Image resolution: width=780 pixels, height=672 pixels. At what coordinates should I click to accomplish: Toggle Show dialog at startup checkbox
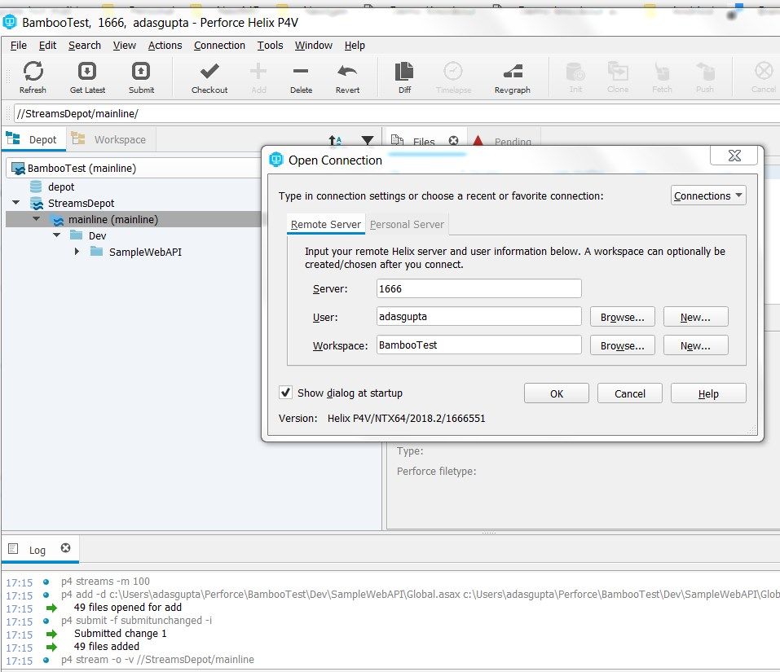pyautogui.click(x=285, y=393)
